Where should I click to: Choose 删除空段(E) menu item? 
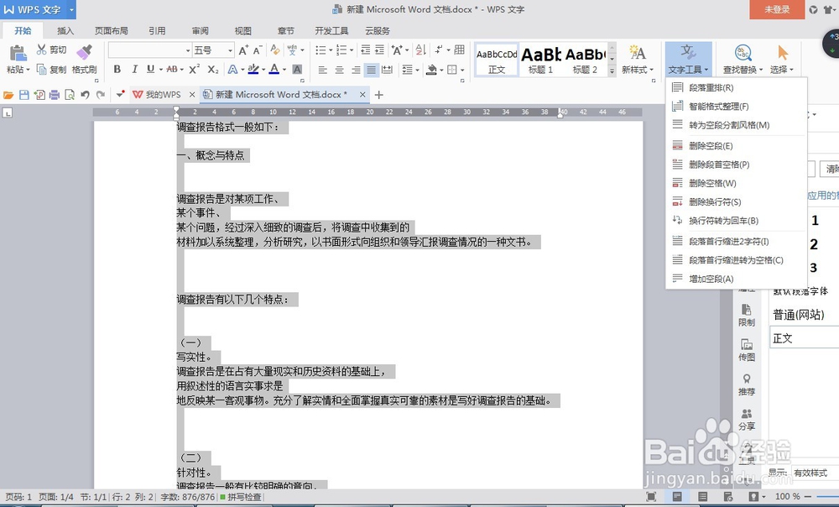[737, 145]
